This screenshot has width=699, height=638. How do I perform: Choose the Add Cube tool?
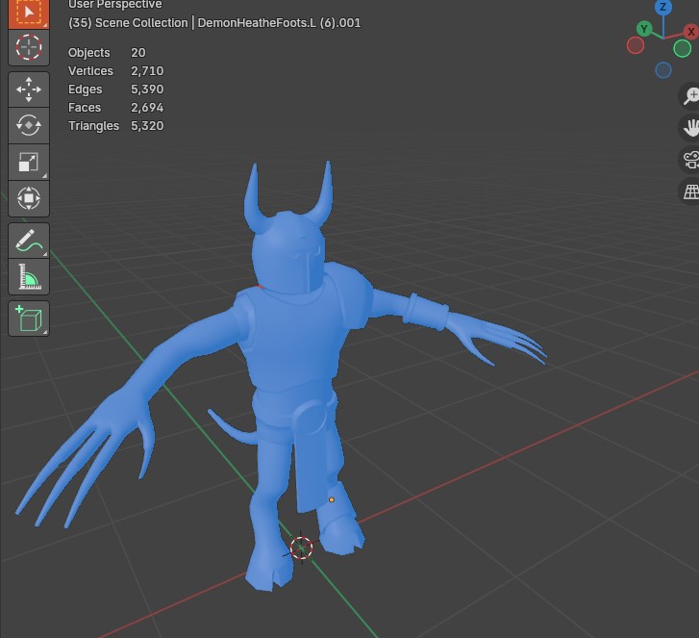[x=29, y=319]
